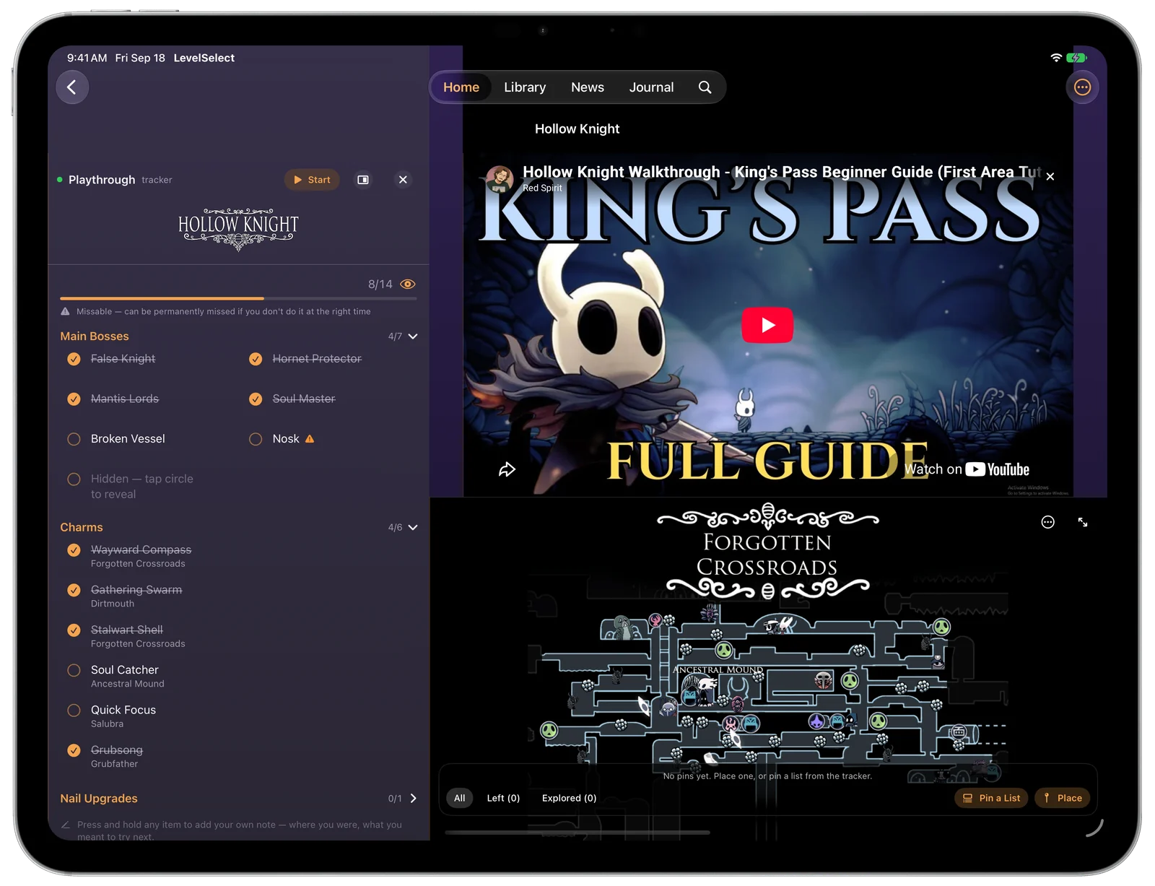Select the All map filter
The image size is (1155, 886).
460,798
